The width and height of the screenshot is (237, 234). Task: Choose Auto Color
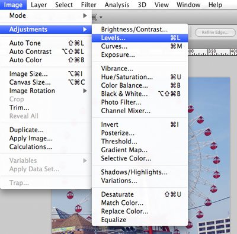tap(46, 60)
